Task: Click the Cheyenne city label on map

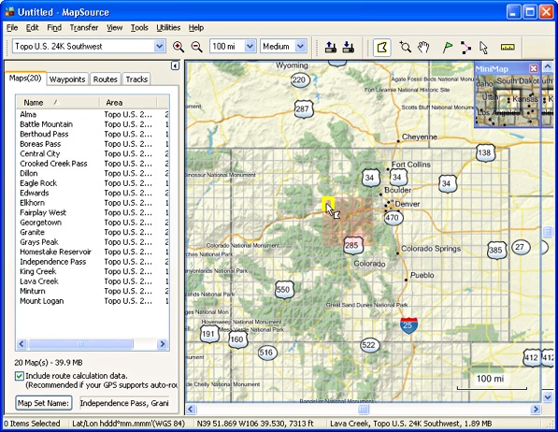Action: tap(420, 137)
